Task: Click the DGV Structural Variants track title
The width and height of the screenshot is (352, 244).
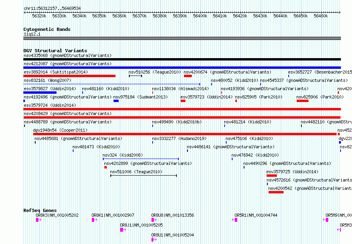Action: point(55,51)
